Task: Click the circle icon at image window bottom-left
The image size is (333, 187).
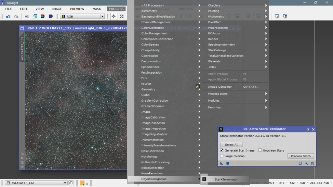Action: point(22,167)
